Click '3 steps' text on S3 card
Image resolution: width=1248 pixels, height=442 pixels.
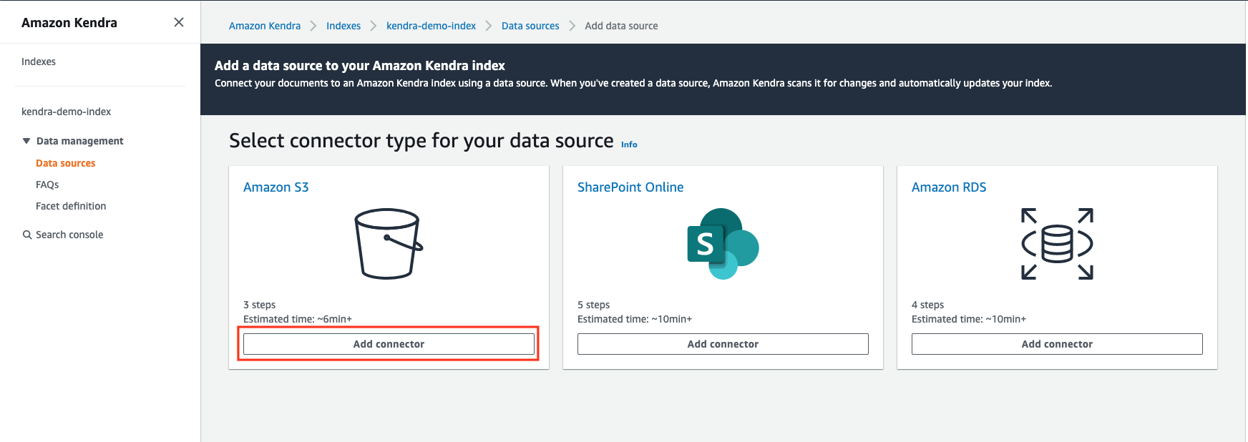259,305
